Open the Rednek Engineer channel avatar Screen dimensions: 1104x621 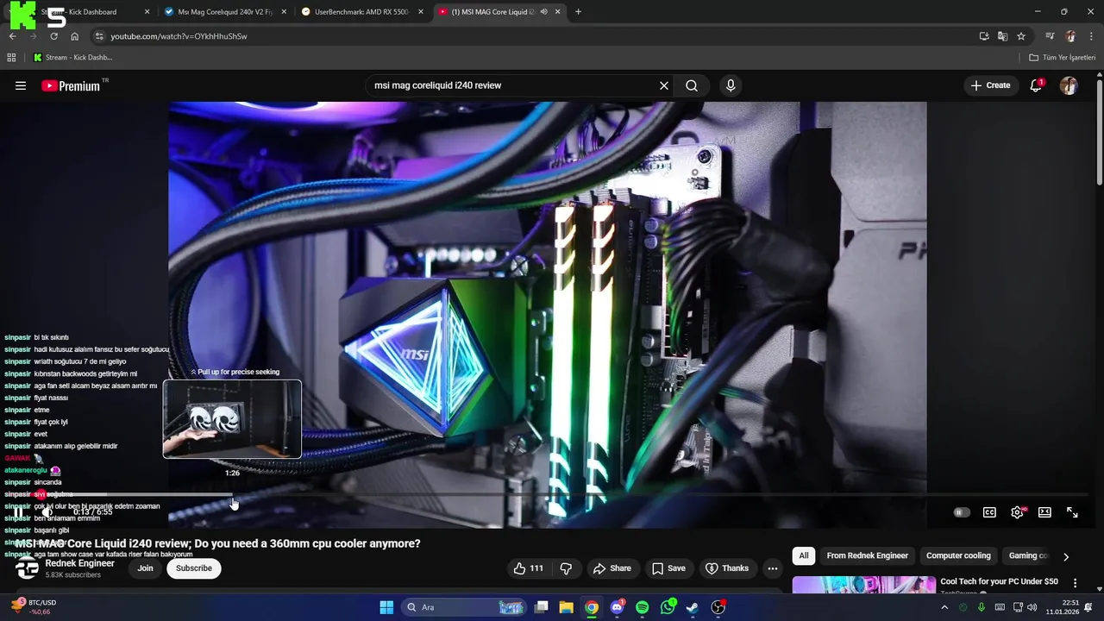[x=28, y=568]
